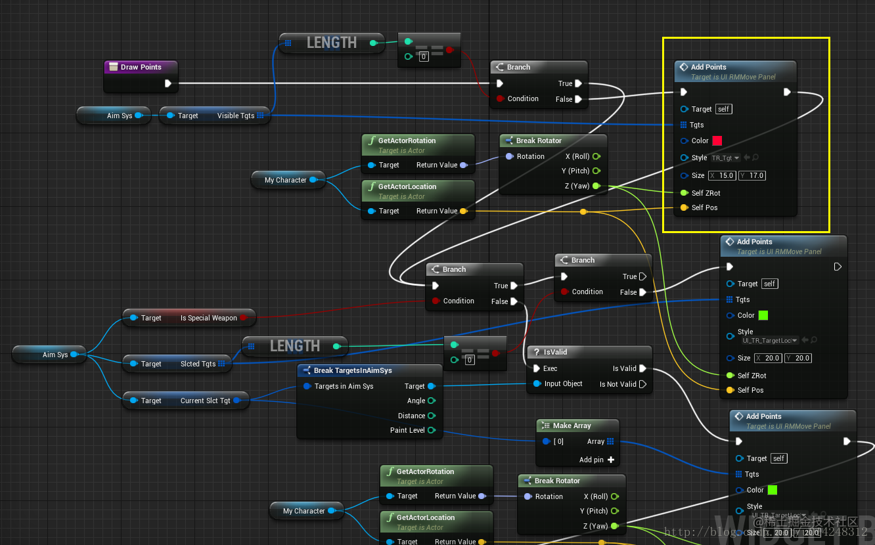Click the header icon of red Add Points node

coord(683,67)
